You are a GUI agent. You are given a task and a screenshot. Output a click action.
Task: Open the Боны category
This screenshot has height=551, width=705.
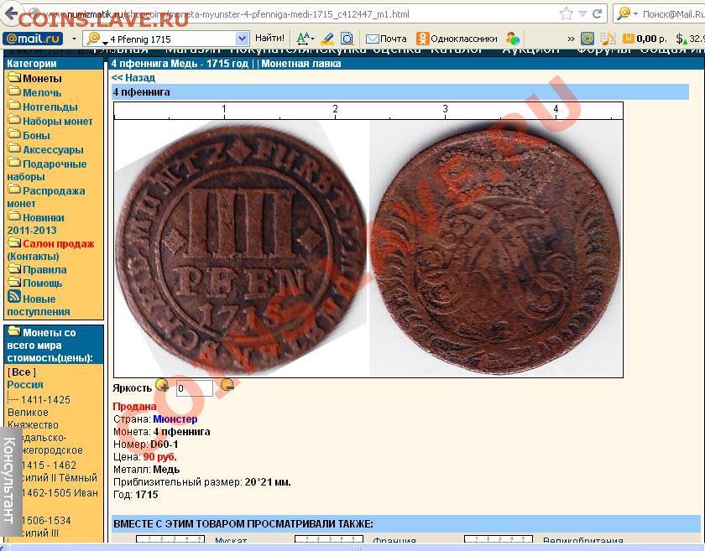(x=36, y=135)
